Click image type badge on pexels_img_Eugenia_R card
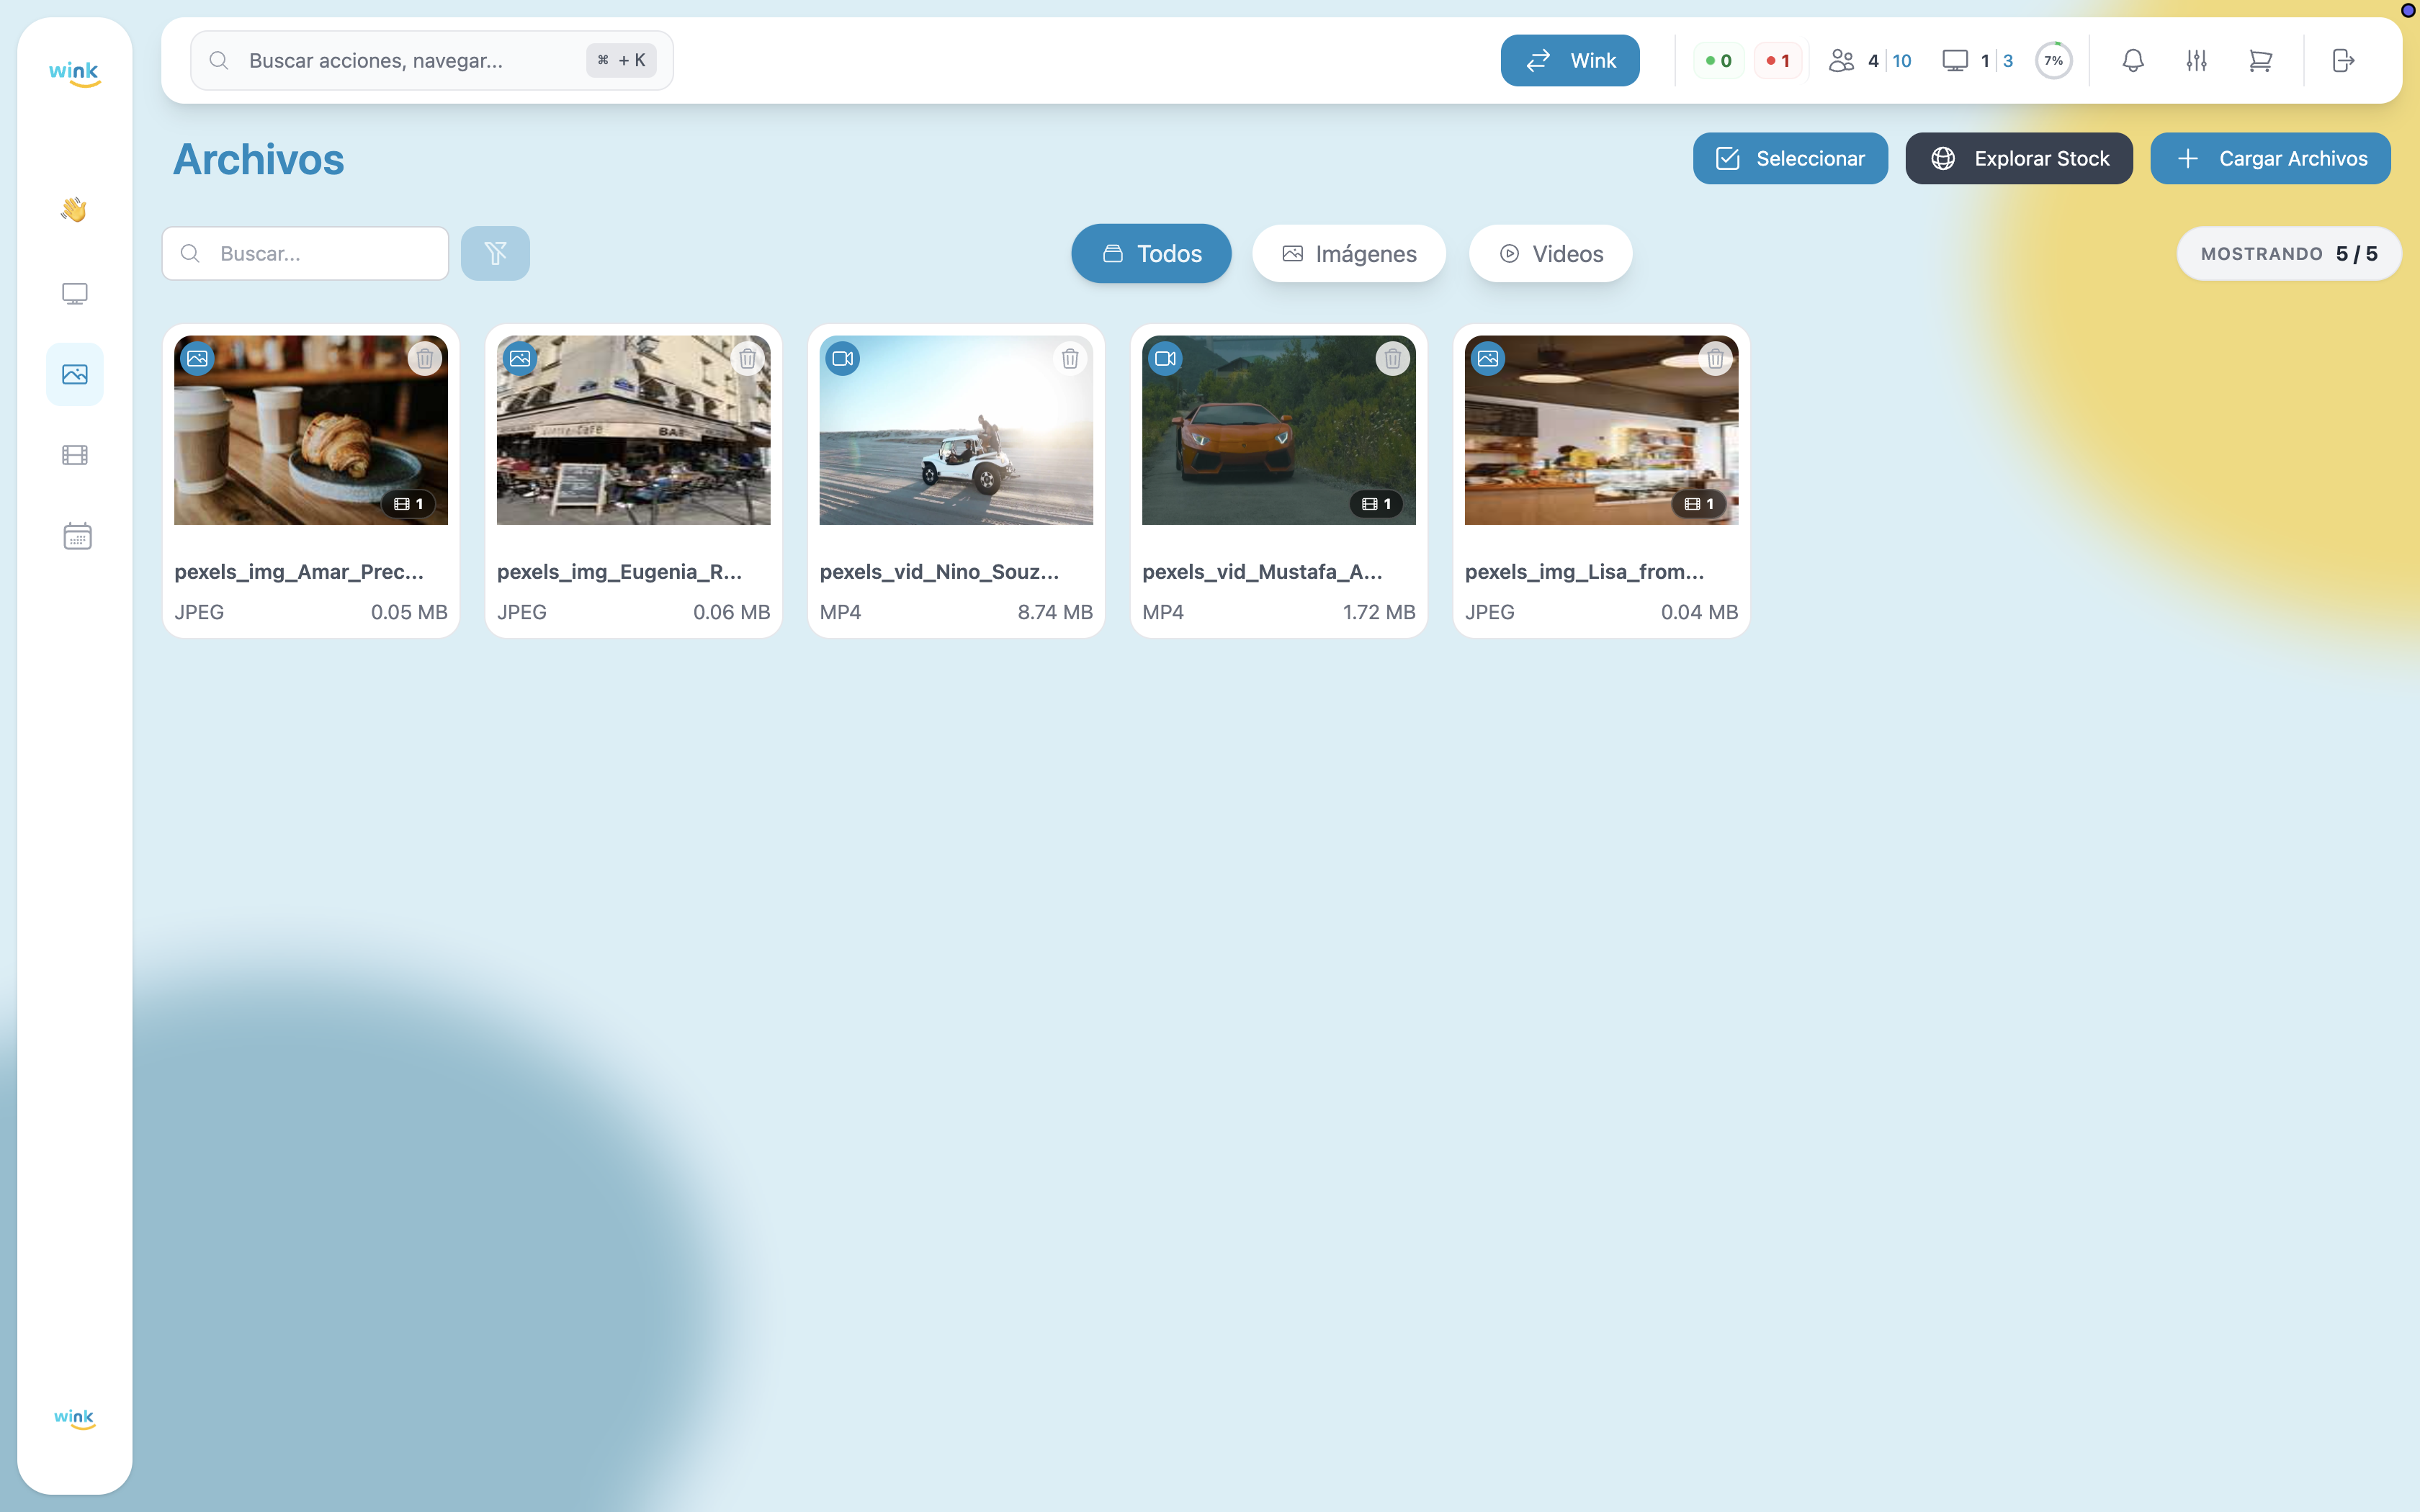The width and height of the screenshot is (2420, 1512). (x=520, y=358)
